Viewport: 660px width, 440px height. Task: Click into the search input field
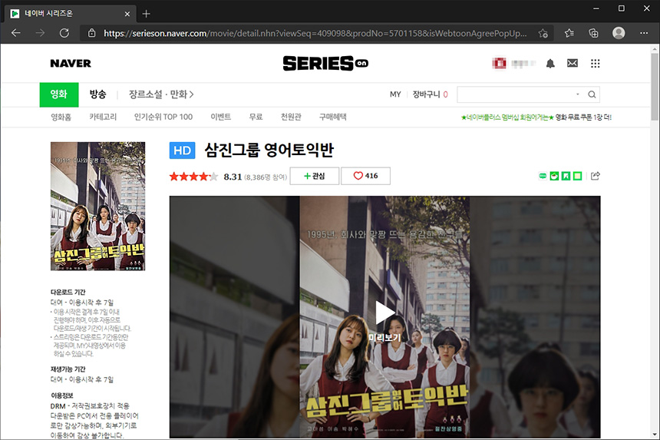tap(516, 94)
